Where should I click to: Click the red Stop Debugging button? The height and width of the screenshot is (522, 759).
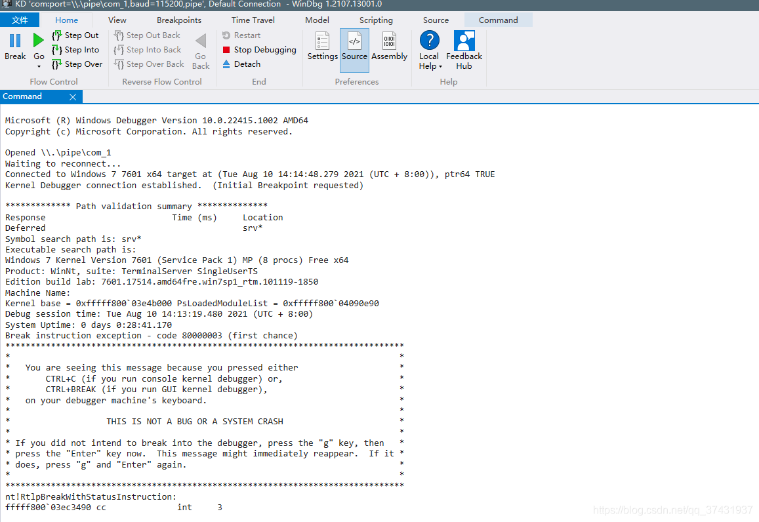point(259,50)
